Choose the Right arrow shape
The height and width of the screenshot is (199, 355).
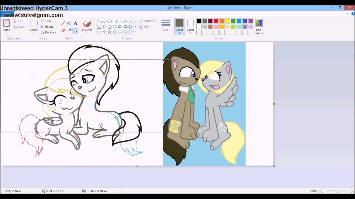[120, 27]
